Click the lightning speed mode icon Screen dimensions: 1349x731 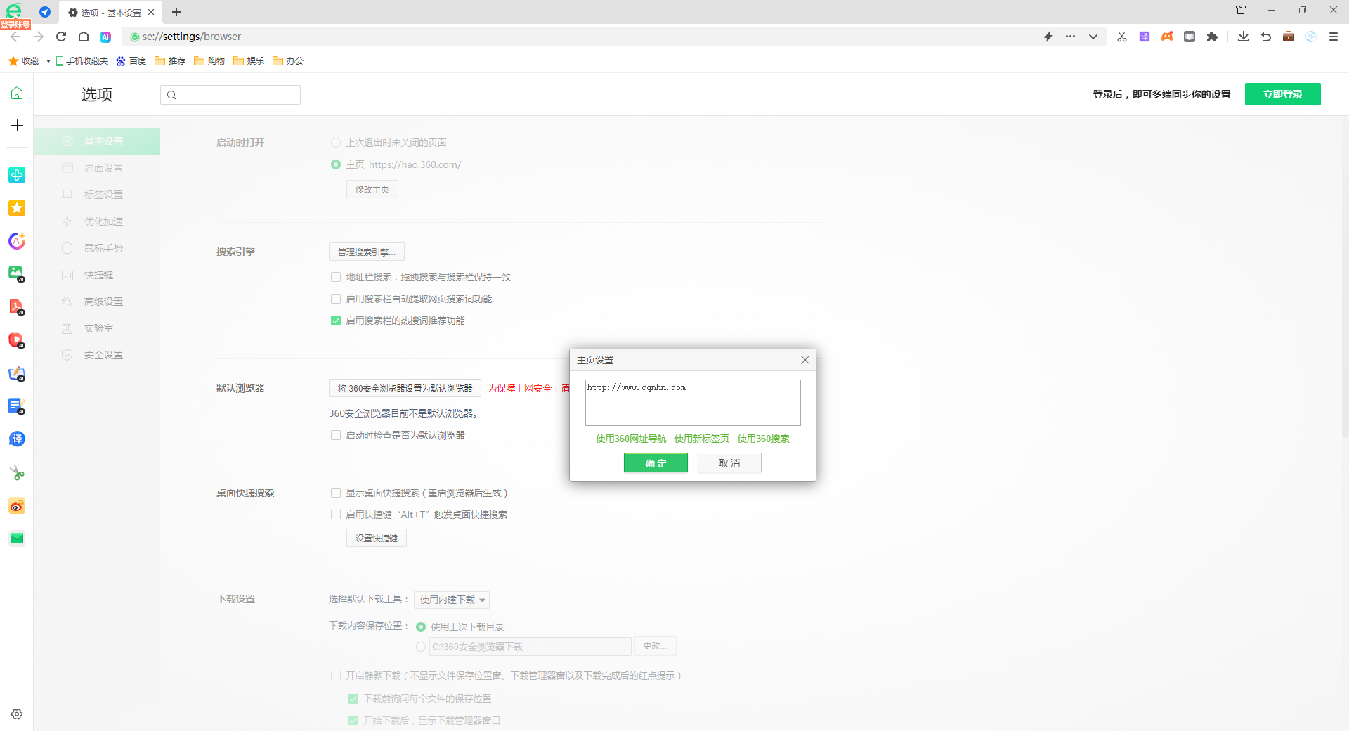[x=1048, y=37]
